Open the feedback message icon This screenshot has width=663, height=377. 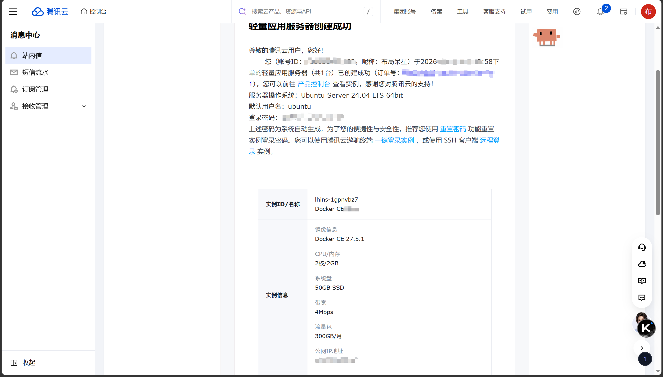642,298
